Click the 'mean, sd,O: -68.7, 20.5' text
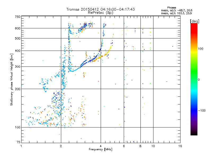 177,10
